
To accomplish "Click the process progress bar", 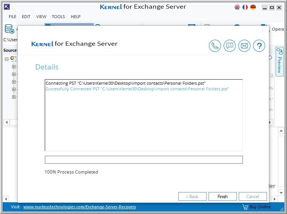I will (144, 160).
